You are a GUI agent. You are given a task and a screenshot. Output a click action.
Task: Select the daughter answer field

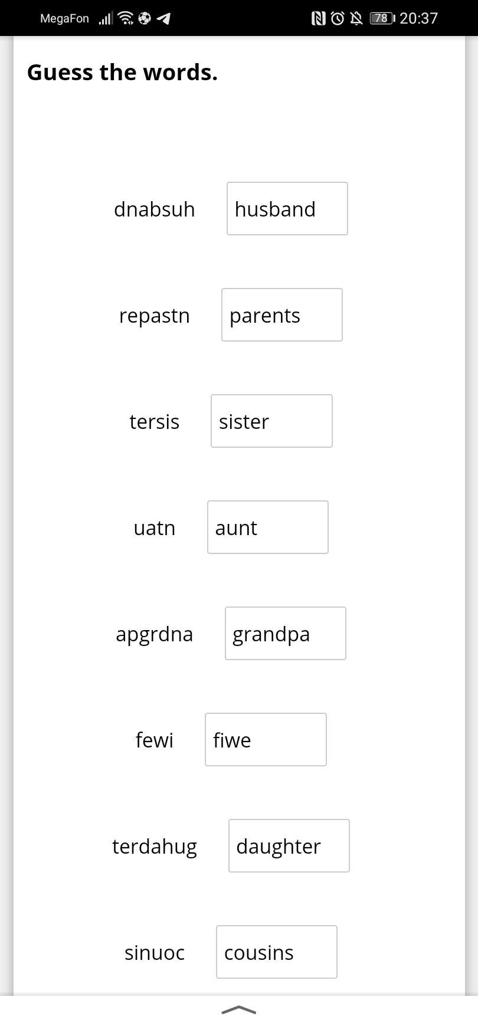click(289, 846)
